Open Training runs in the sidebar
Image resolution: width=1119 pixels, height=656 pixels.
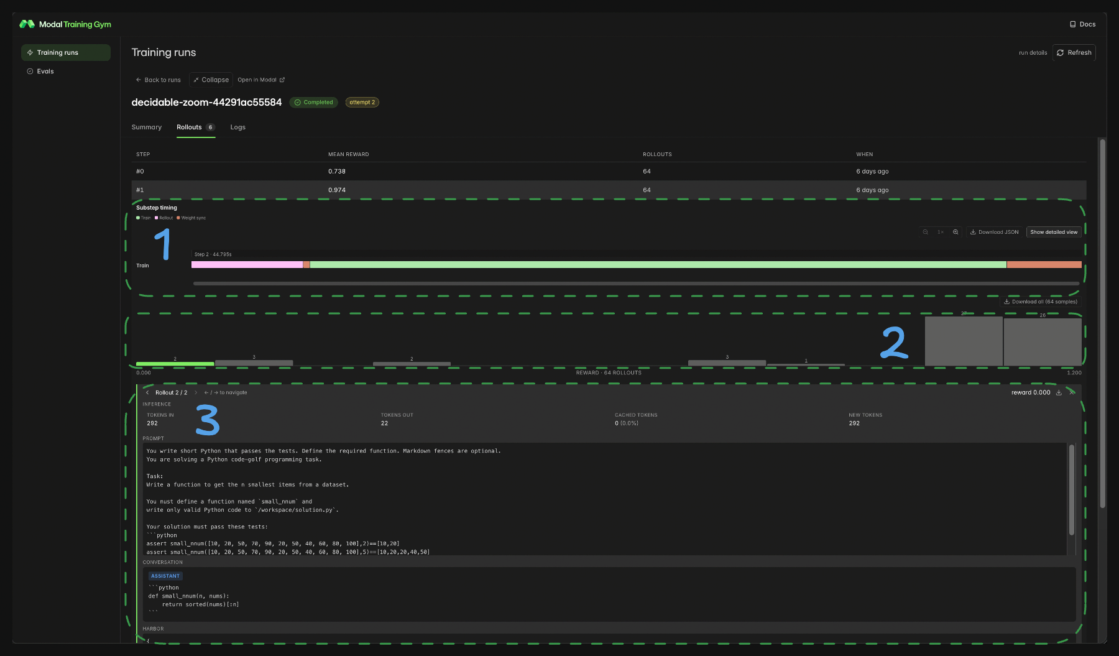[x=66, y=52]
